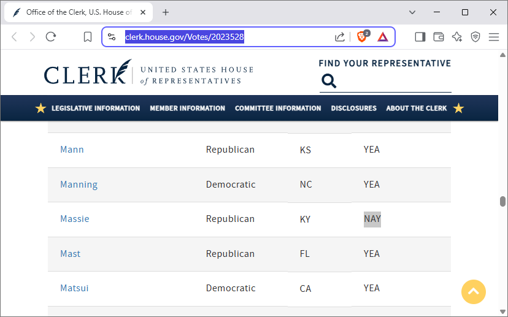Close the Office of the Clerk tab
The image size is (508, 317).
click(x=143, y=12)
